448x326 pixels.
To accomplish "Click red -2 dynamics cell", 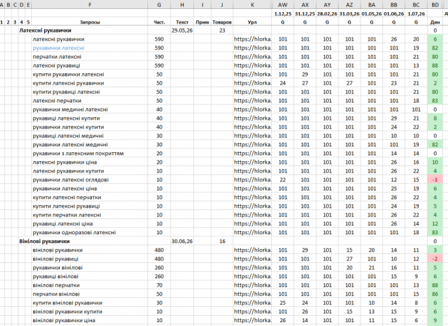I will (x=435, y=259).
